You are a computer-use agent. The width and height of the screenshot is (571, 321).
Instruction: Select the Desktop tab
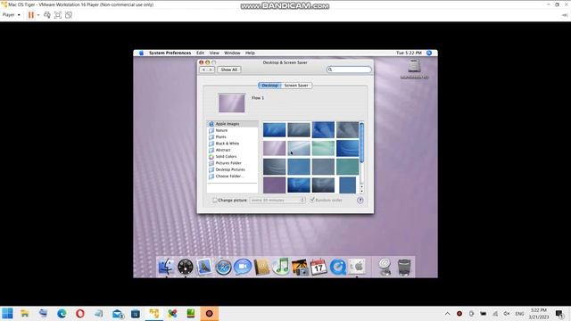pos(269,86)
